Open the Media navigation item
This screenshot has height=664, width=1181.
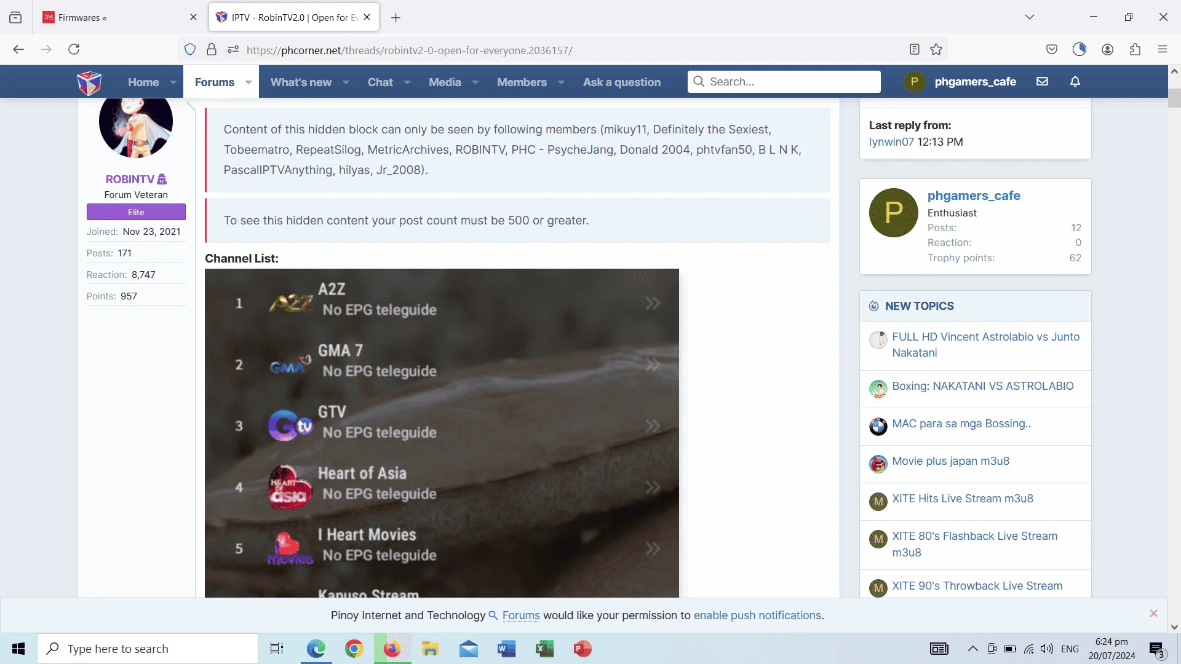tap(445, 82)
